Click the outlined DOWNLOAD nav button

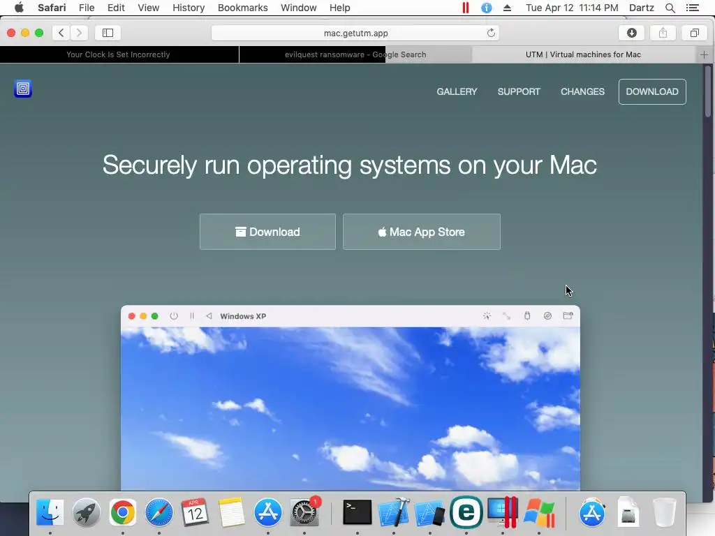pyautogui.click(x=652, y=91)
